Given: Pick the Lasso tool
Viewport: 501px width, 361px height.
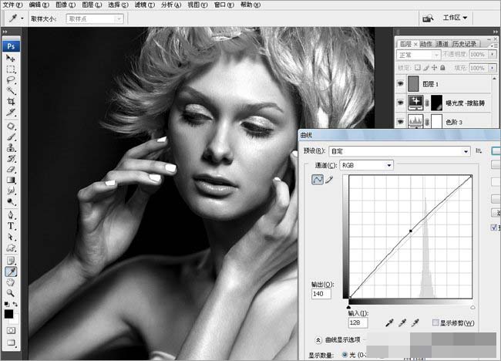Looking at the screenshot, I should (x=11, y=79).
